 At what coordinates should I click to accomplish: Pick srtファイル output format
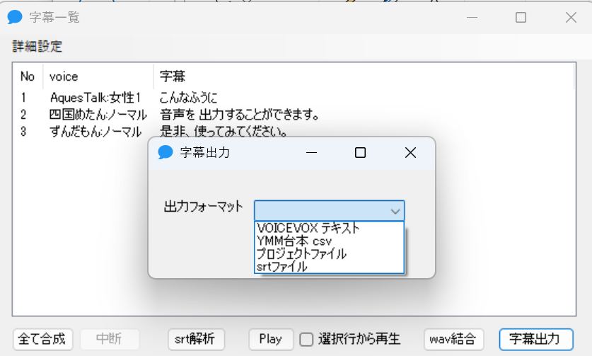coord(329,267)
